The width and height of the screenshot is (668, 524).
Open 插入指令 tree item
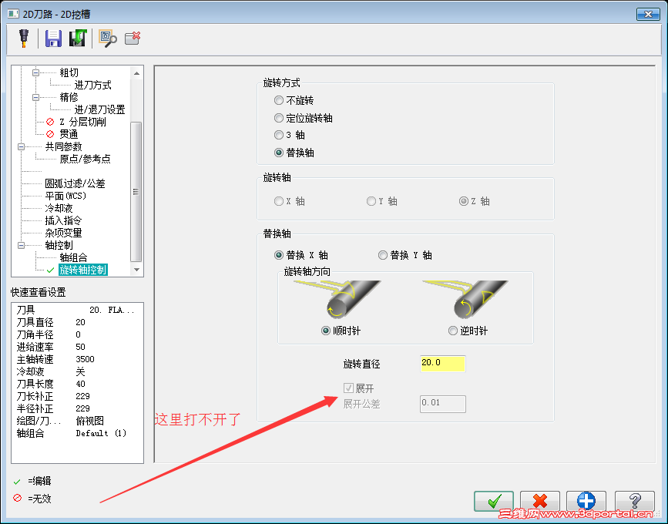[63, 220]
